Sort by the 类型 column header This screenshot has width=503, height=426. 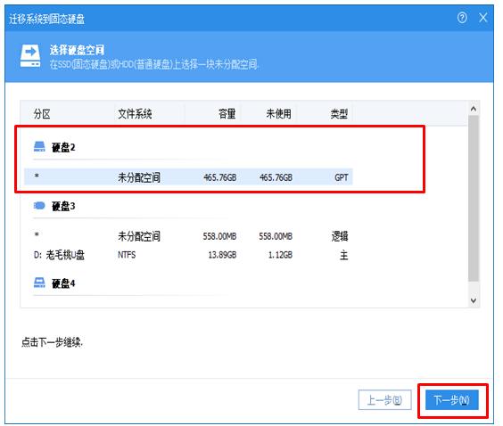pyautogui.click(x=340, y=114)
